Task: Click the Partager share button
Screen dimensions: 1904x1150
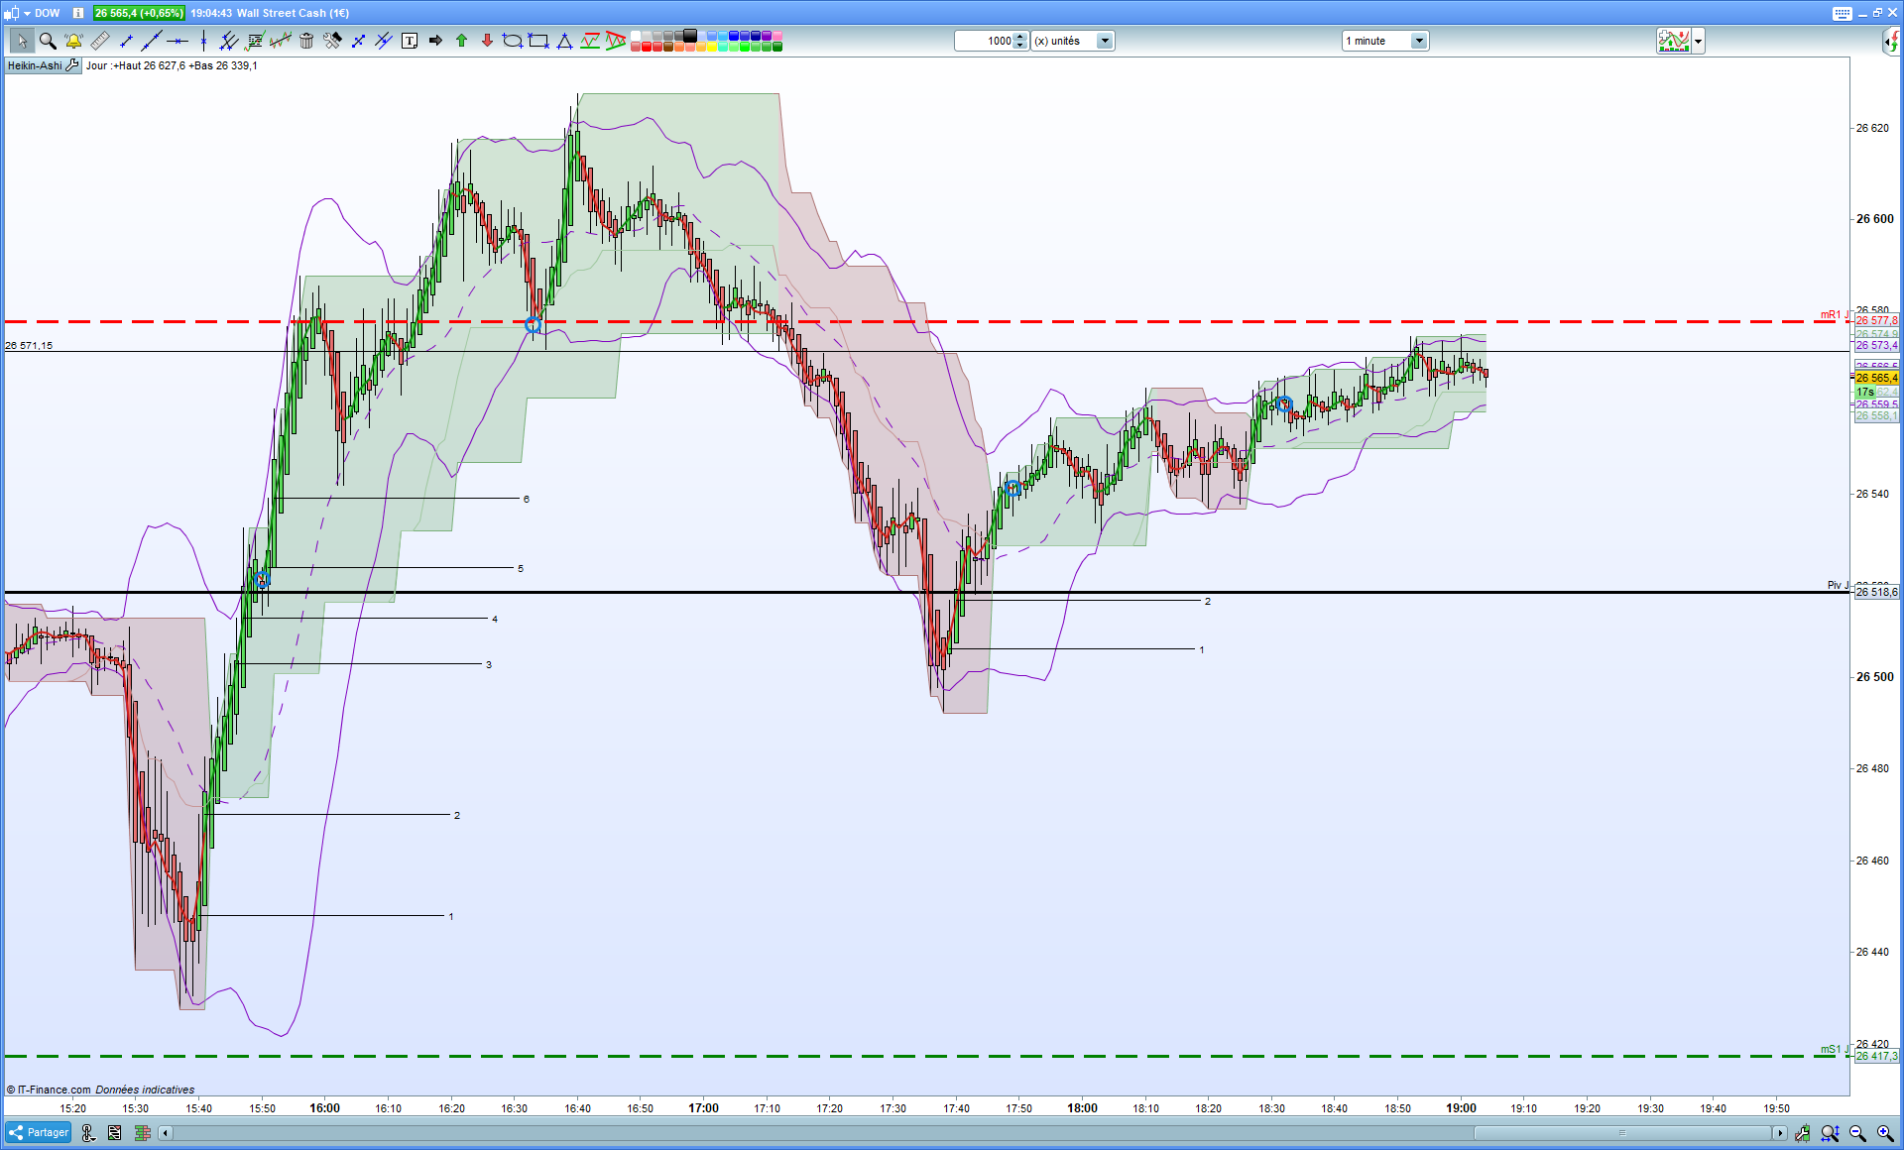Action: pyautogui.click(x=39, y=1132)
